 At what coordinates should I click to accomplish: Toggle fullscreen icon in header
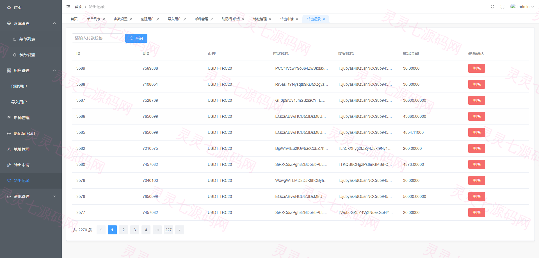(x=503, y=7)
